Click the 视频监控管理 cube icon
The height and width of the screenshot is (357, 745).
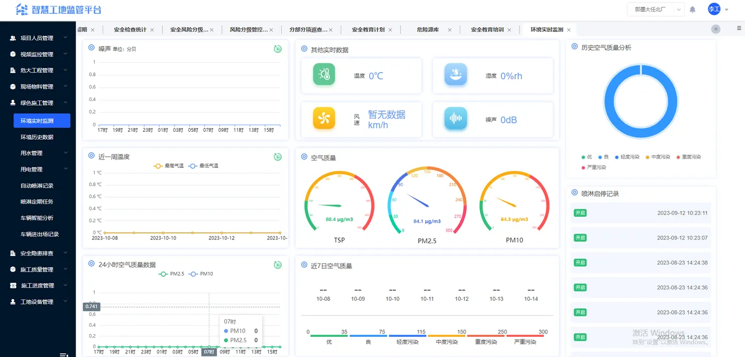pyautogui.click(x=13, y=54)
